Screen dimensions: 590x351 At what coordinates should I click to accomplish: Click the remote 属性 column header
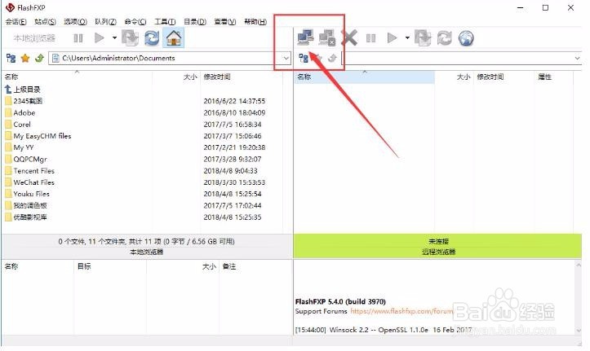coord(554,77)
